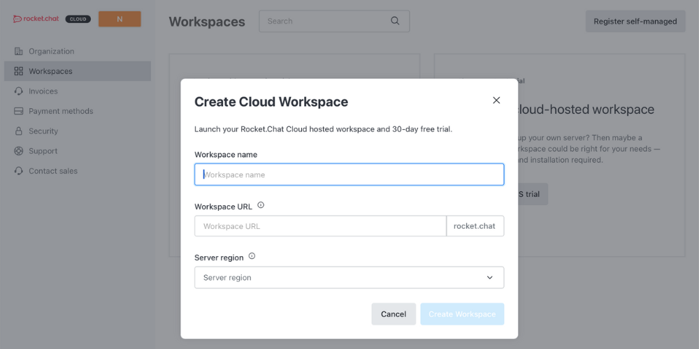This screenshot has width=699, height=349.
Task: Click the Server region chevron arrow
Action: click(489, 277)
